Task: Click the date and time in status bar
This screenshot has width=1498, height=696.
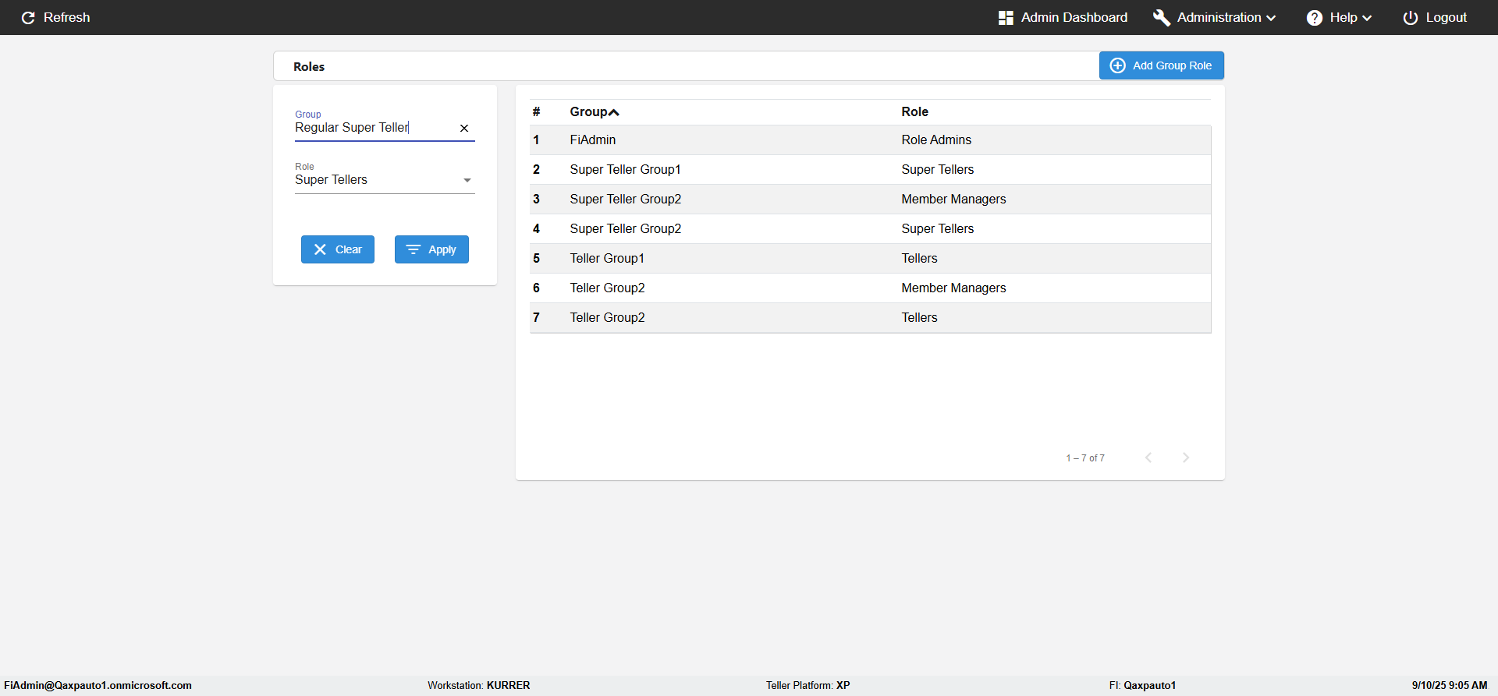Action: tap(1450, 685)
